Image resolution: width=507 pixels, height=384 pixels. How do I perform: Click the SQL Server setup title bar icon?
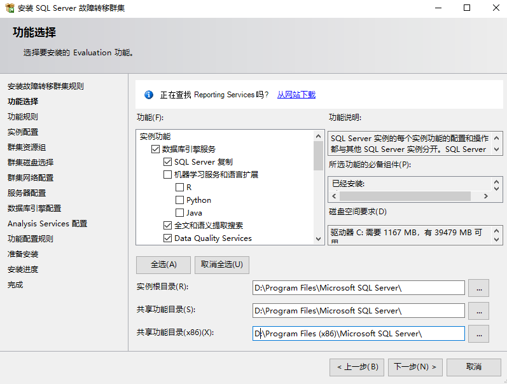point(10,8)
